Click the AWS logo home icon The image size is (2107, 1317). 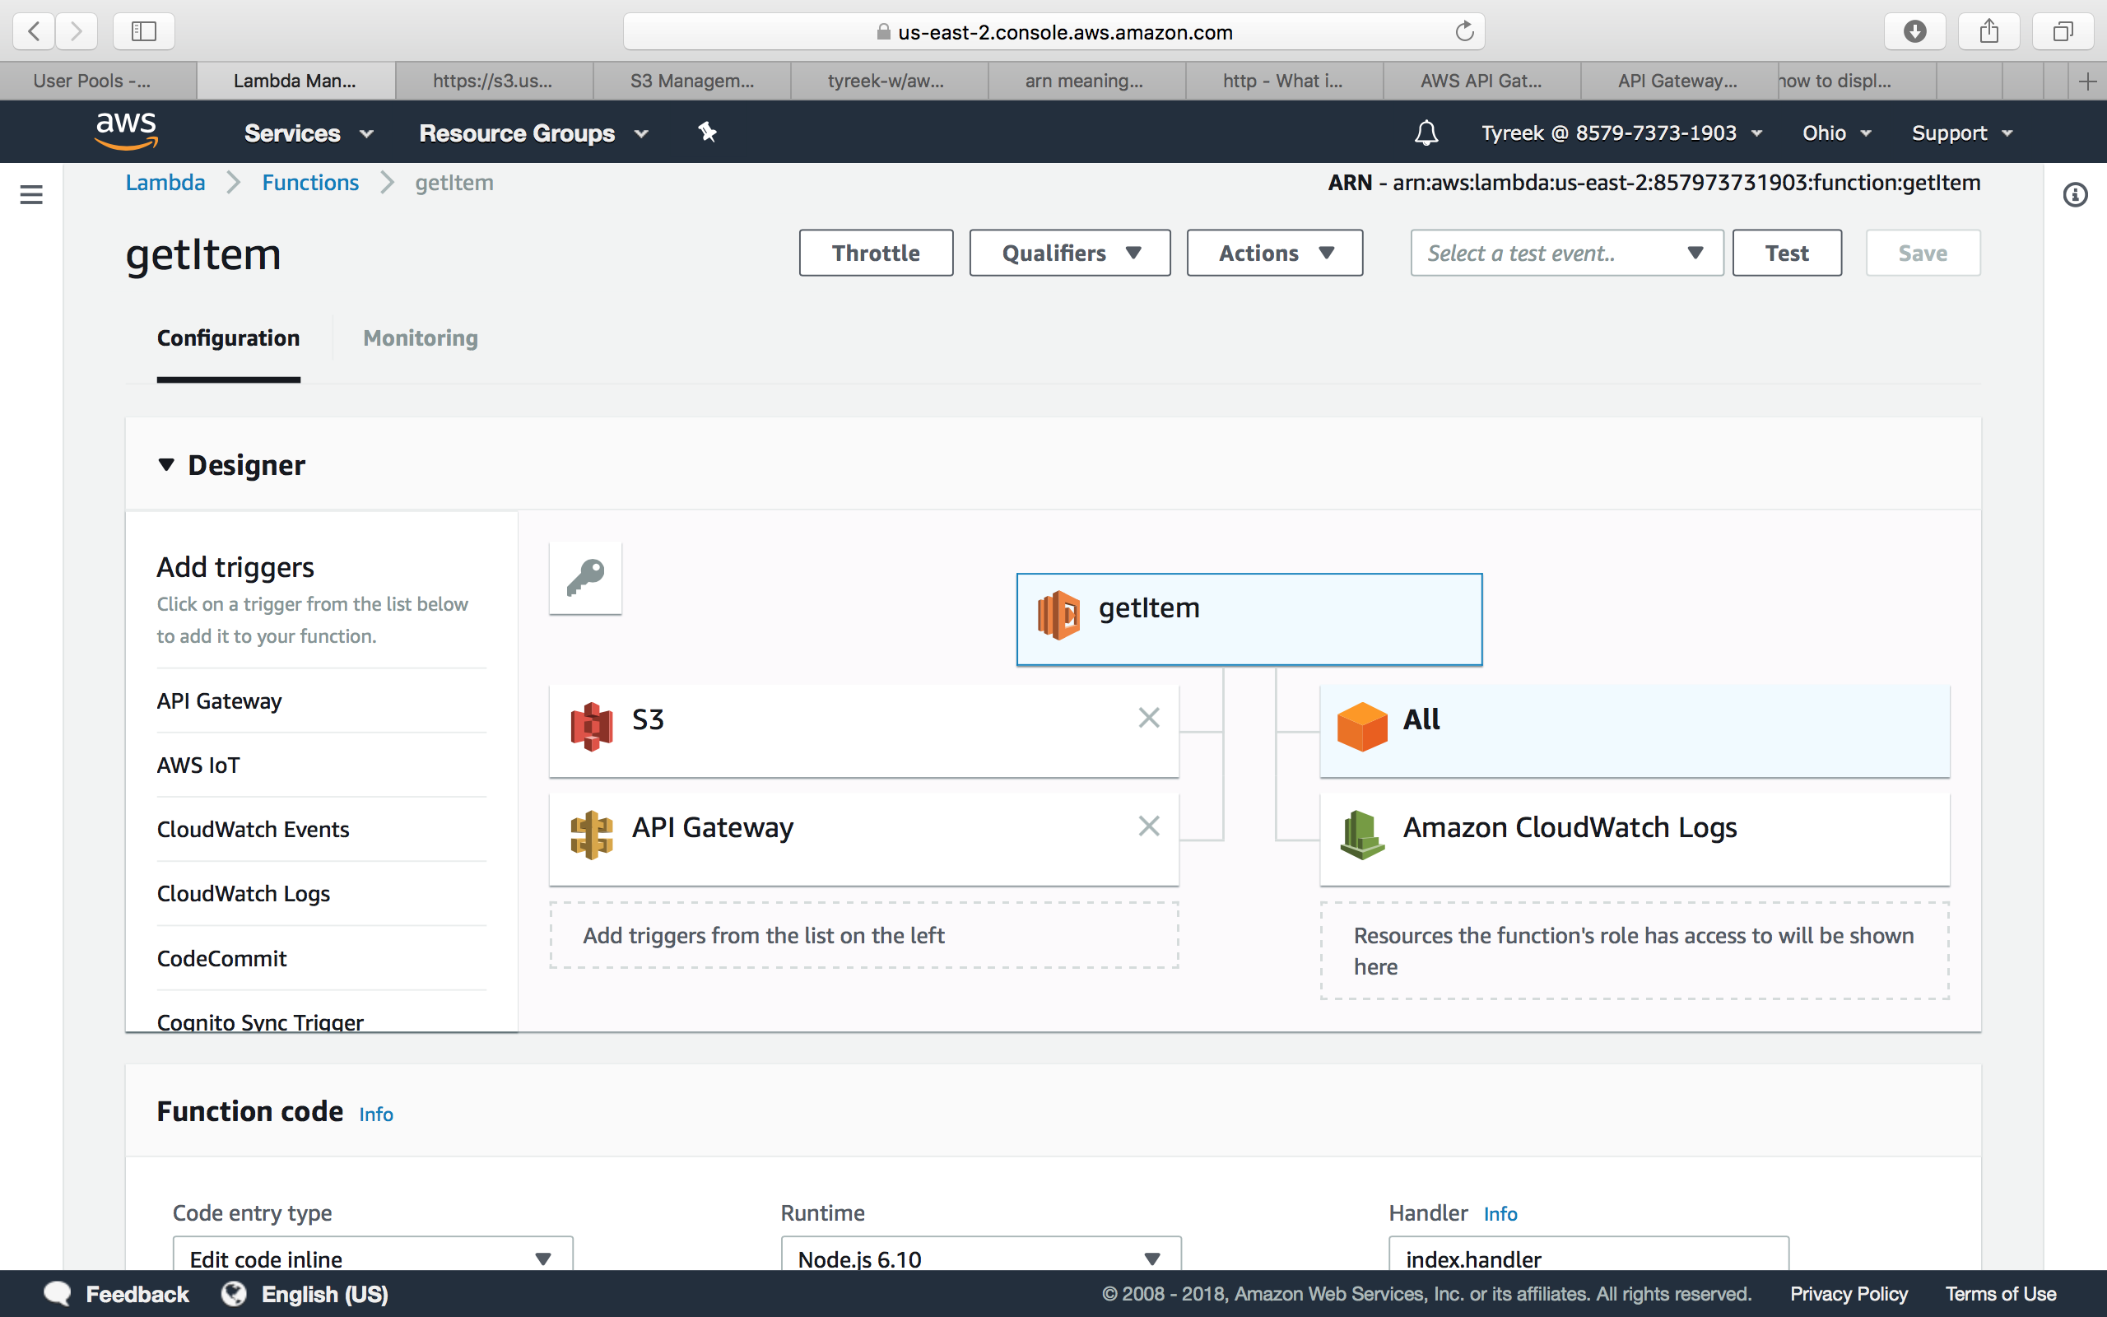[x=126, y=131]
